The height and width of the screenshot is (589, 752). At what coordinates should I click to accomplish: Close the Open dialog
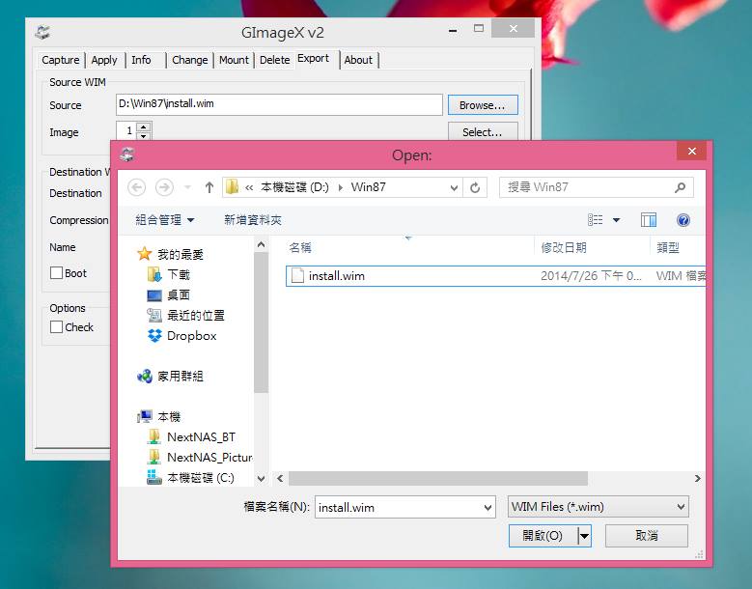pos(691,151)
